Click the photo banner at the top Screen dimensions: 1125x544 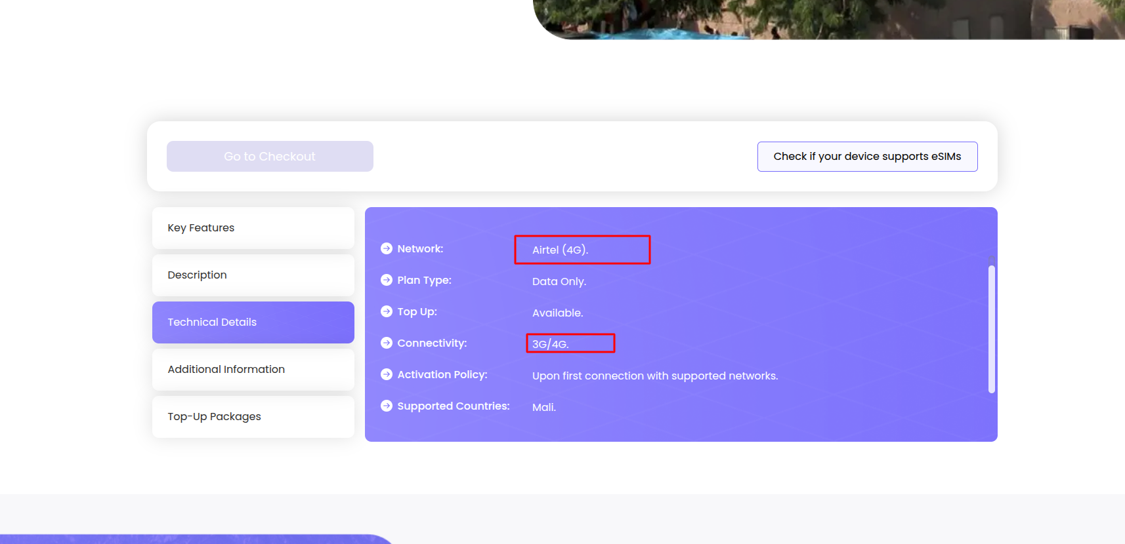[x=828, y=19]
